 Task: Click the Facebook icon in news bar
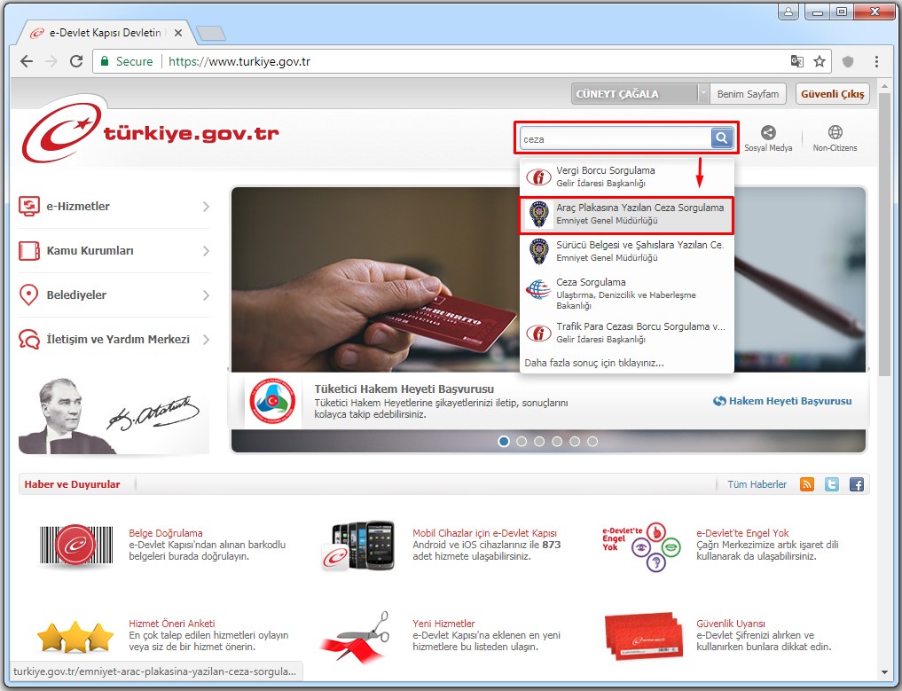pyautogui.click(x=857, y=484)
